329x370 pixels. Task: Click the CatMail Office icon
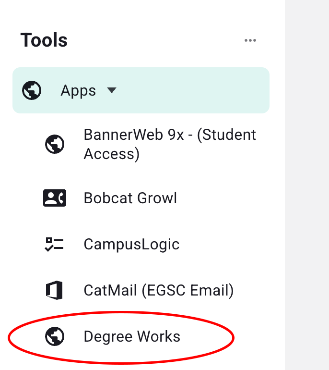pyautogui.click(x=55, y=291)
